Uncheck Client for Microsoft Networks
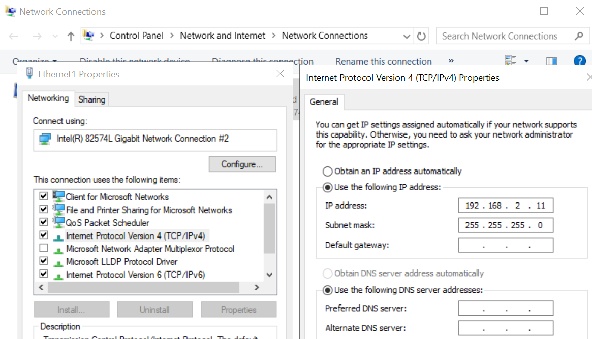The width and height of the screenshot is (592, 339). click(43, 196)
